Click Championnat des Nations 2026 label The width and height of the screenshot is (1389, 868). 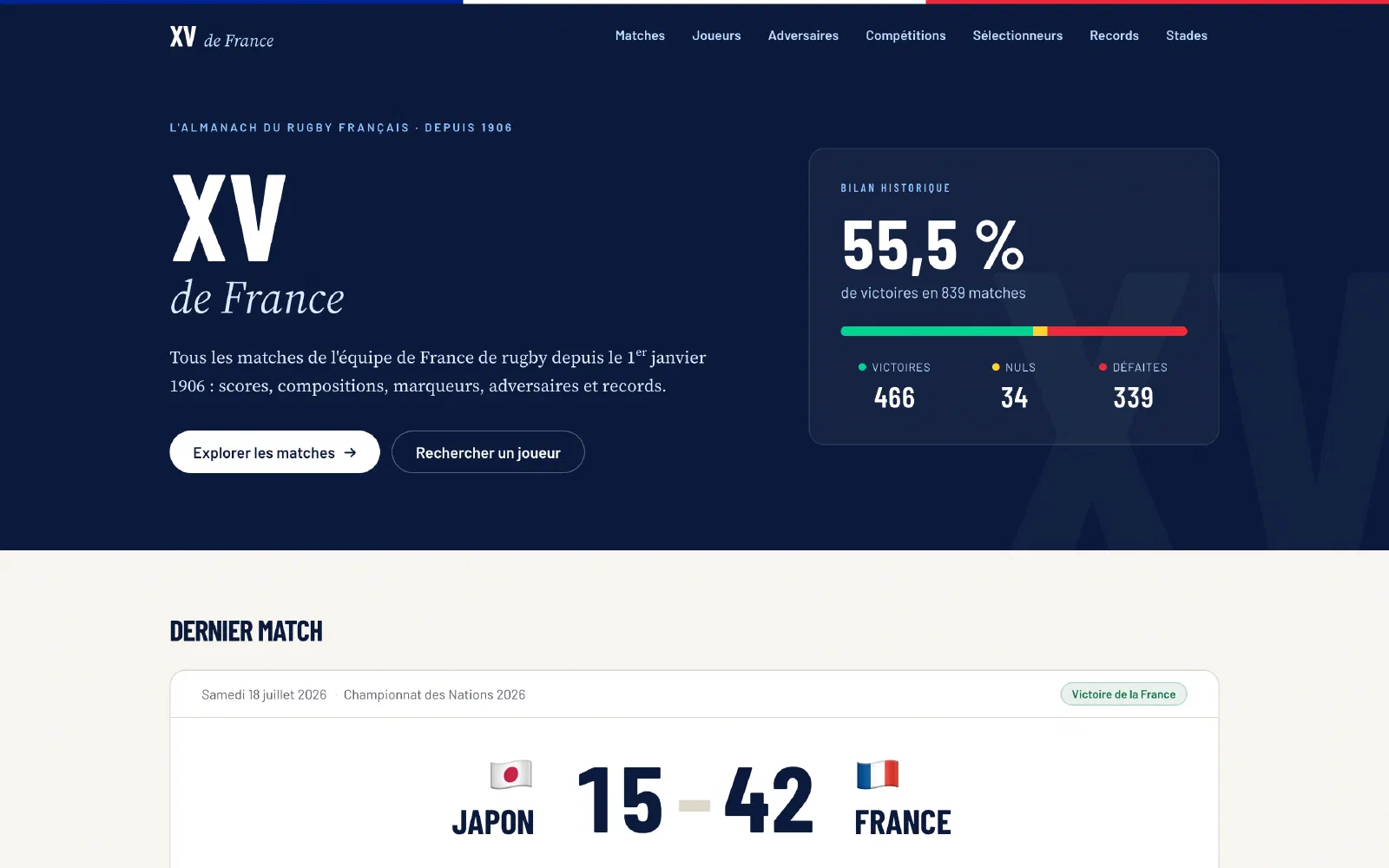click(434, 694)
